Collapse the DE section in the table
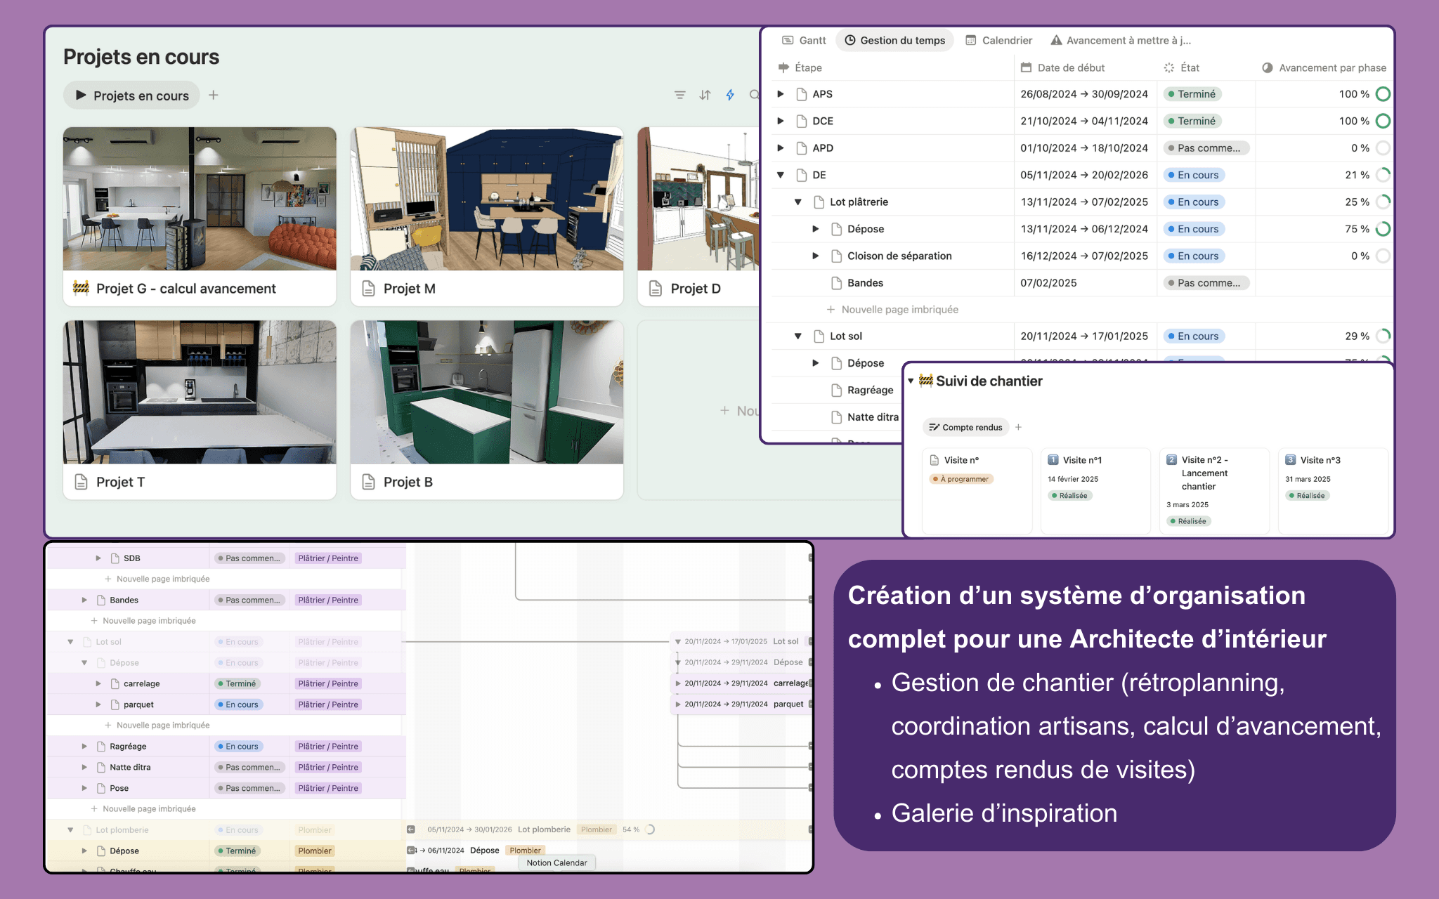Screen dimensions: 1439x899 click(780, 174)
